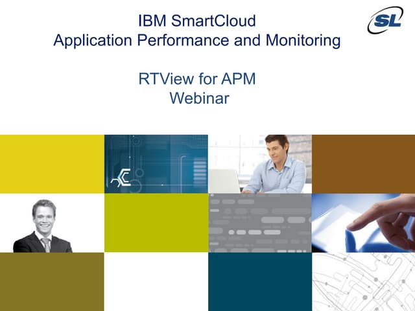415x311 pixels.
Task: Click the white bracket symbol on blue tile
Action: [121, 179]
